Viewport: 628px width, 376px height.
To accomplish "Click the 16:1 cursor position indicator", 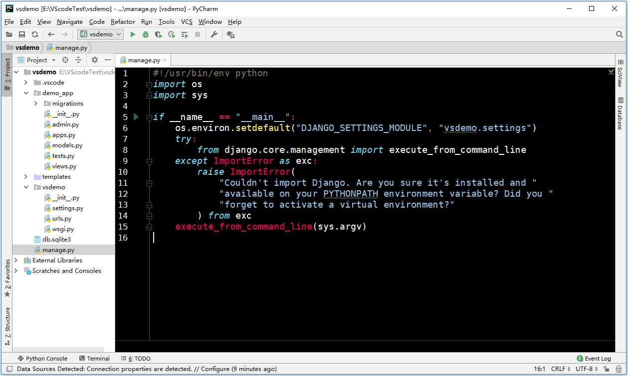I will click(540, 369).
